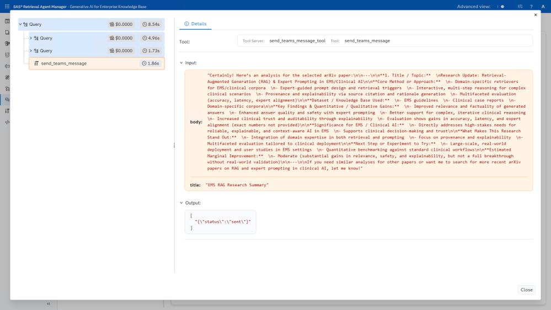This screenshot has width=551, height=310.
Task: Click the 4.96s duration badge
Action: pyautogui.click(x=151, y=38)
